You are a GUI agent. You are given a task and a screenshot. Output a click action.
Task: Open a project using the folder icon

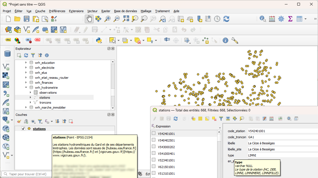17,19
